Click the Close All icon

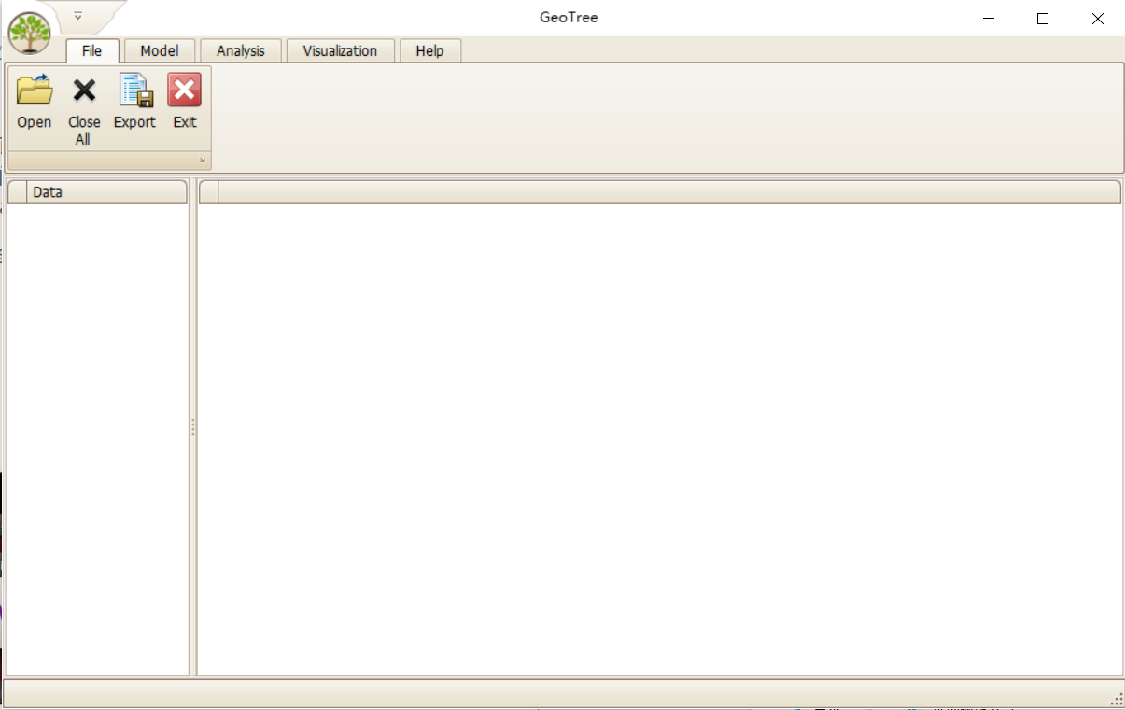[x=84, y=91]
